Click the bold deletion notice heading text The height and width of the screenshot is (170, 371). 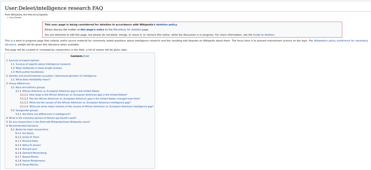[111, 24]
